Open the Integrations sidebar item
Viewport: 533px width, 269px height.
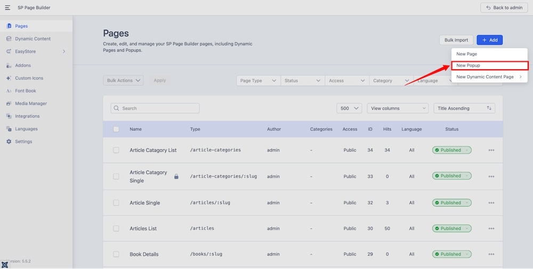[27, 116]
